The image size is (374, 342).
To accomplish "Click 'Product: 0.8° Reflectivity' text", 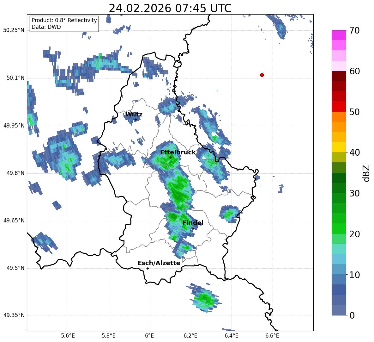I will tap(64, 20).
